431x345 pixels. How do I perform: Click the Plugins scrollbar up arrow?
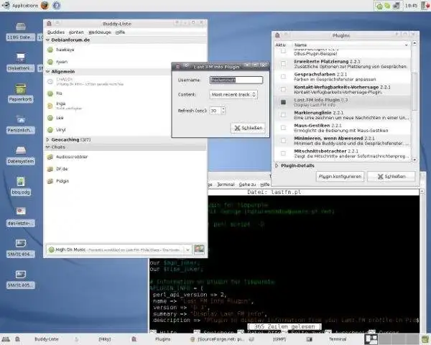[414, 43]
